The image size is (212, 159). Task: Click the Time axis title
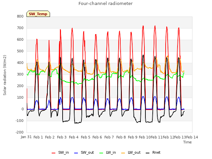[x=187, y=142]
